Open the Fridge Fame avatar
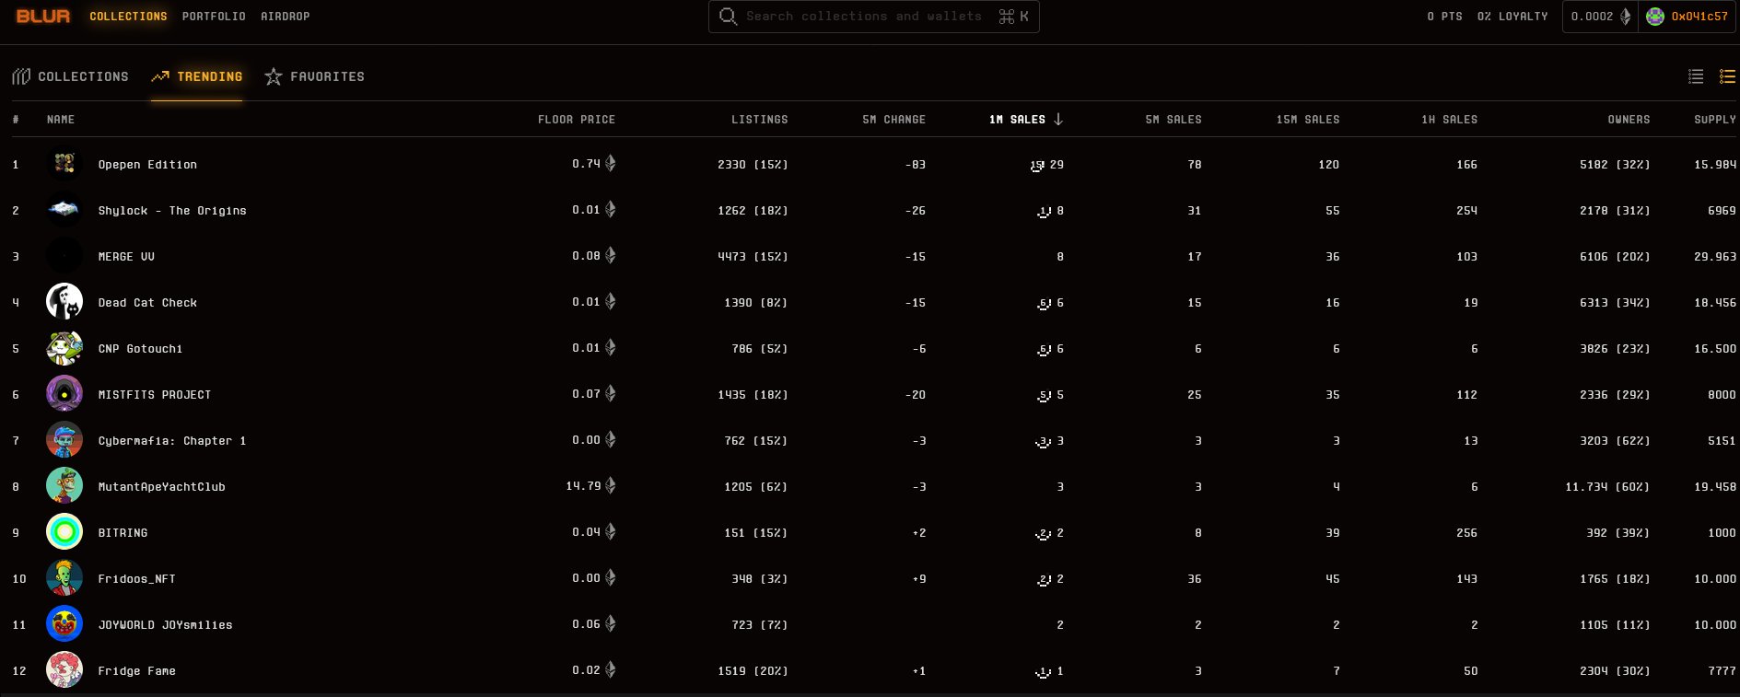The width and height of the screenshot is (1740, 697). (64, 670)
